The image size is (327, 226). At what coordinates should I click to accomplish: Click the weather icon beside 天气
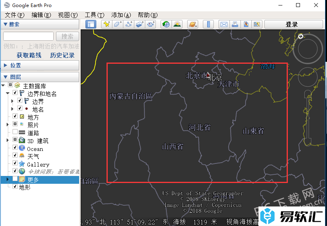[x=22, y=156]
